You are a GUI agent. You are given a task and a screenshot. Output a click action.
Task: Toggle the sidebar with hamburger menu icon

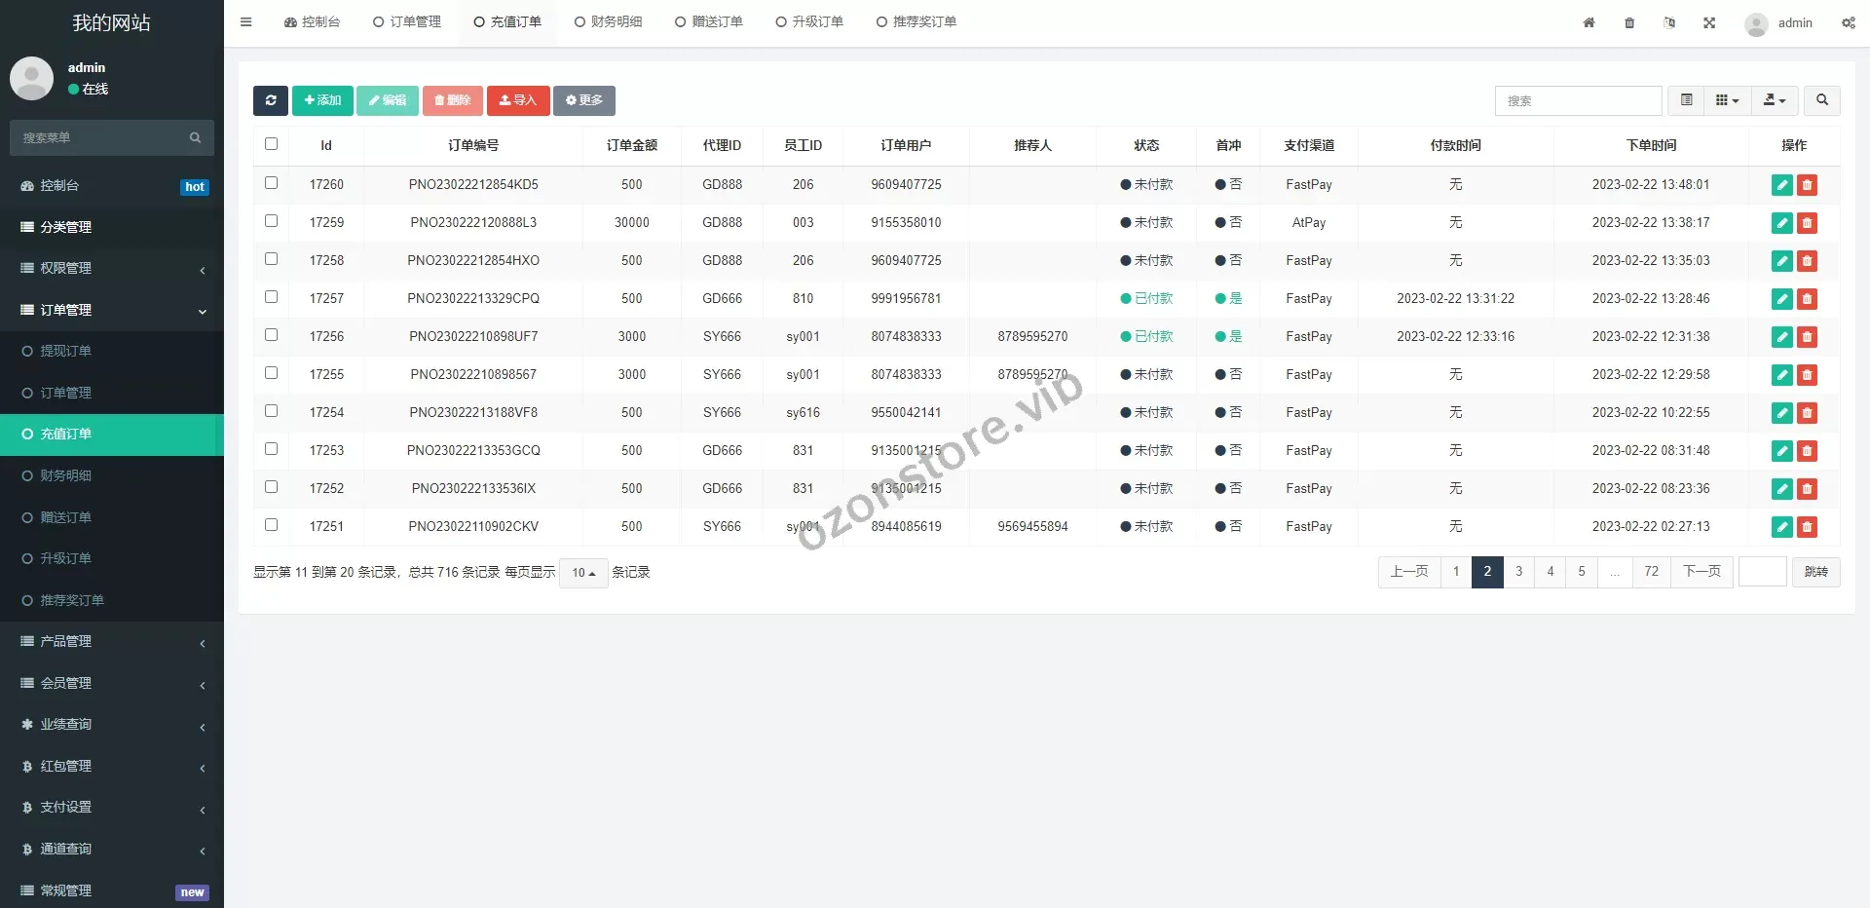(246, 22)
